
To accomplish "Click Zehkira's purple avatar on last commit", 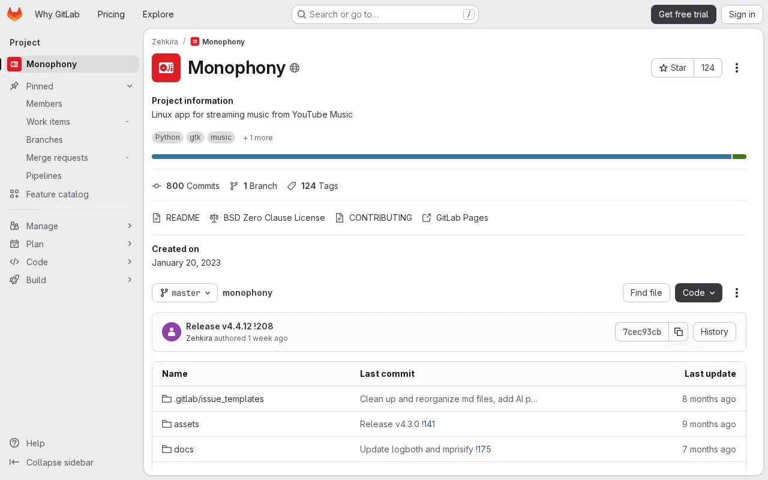I will point(172,332).
